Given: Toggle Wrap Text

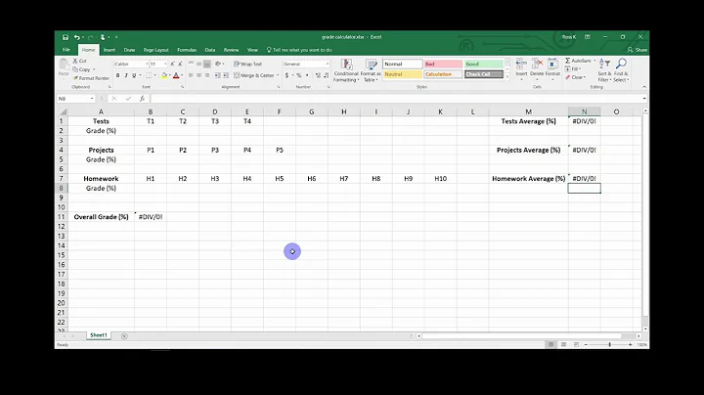Looking at the screenshot, I should tap(247, 65).
